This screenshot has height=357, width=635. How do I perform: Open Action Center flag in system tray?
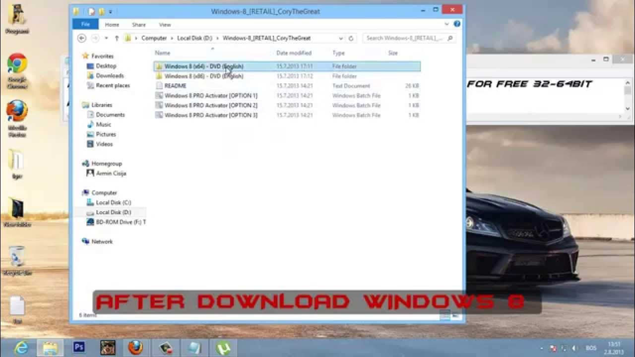tap(554, 349)
